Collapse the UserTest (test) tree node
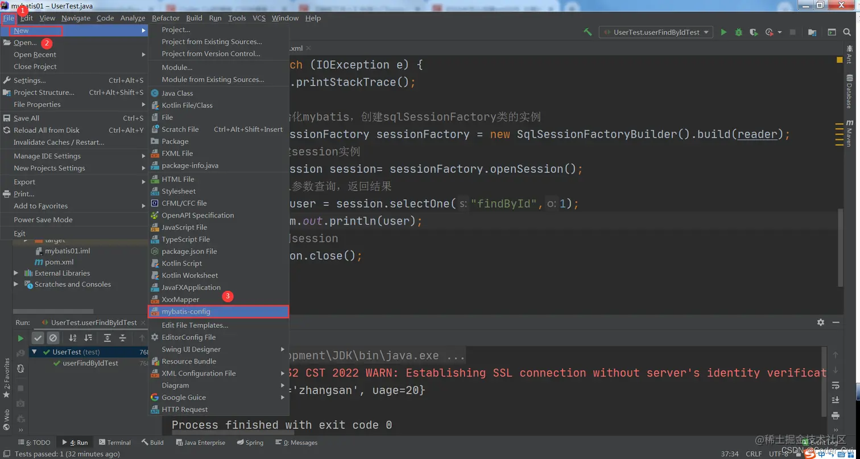The image size is (860, 459). [x=35, y=352]
